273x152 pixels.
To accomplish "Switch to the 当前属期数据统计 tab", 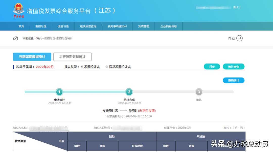I will [x=32, y=57].
